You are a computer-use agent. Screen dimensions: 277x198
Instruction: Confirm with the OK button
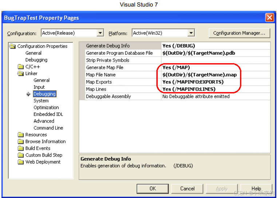pyautogui.click(x=153, y=189)
